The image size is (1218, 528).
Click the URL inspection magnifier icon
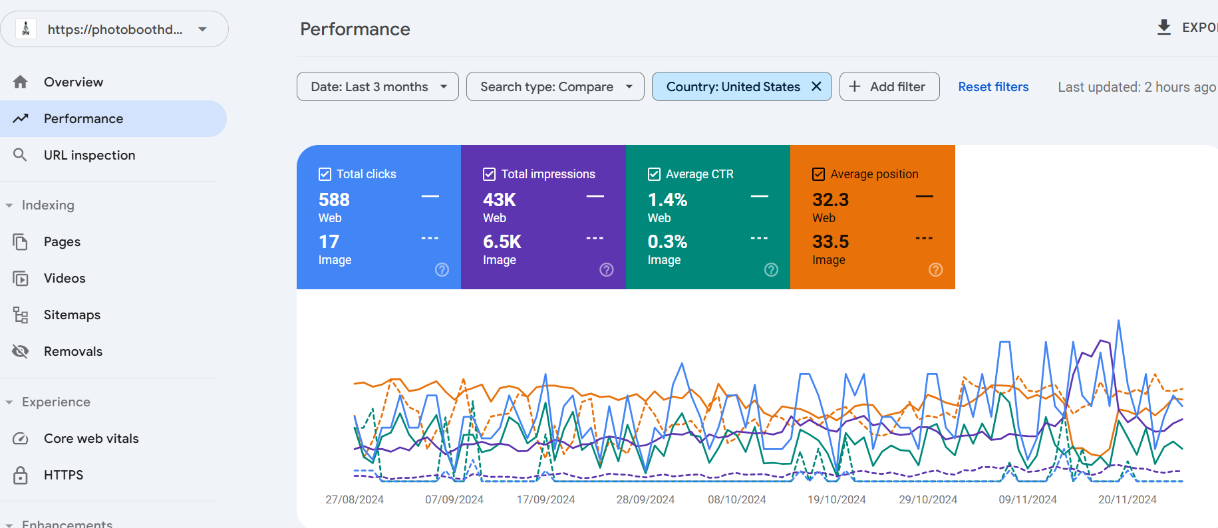coord(21,155)
